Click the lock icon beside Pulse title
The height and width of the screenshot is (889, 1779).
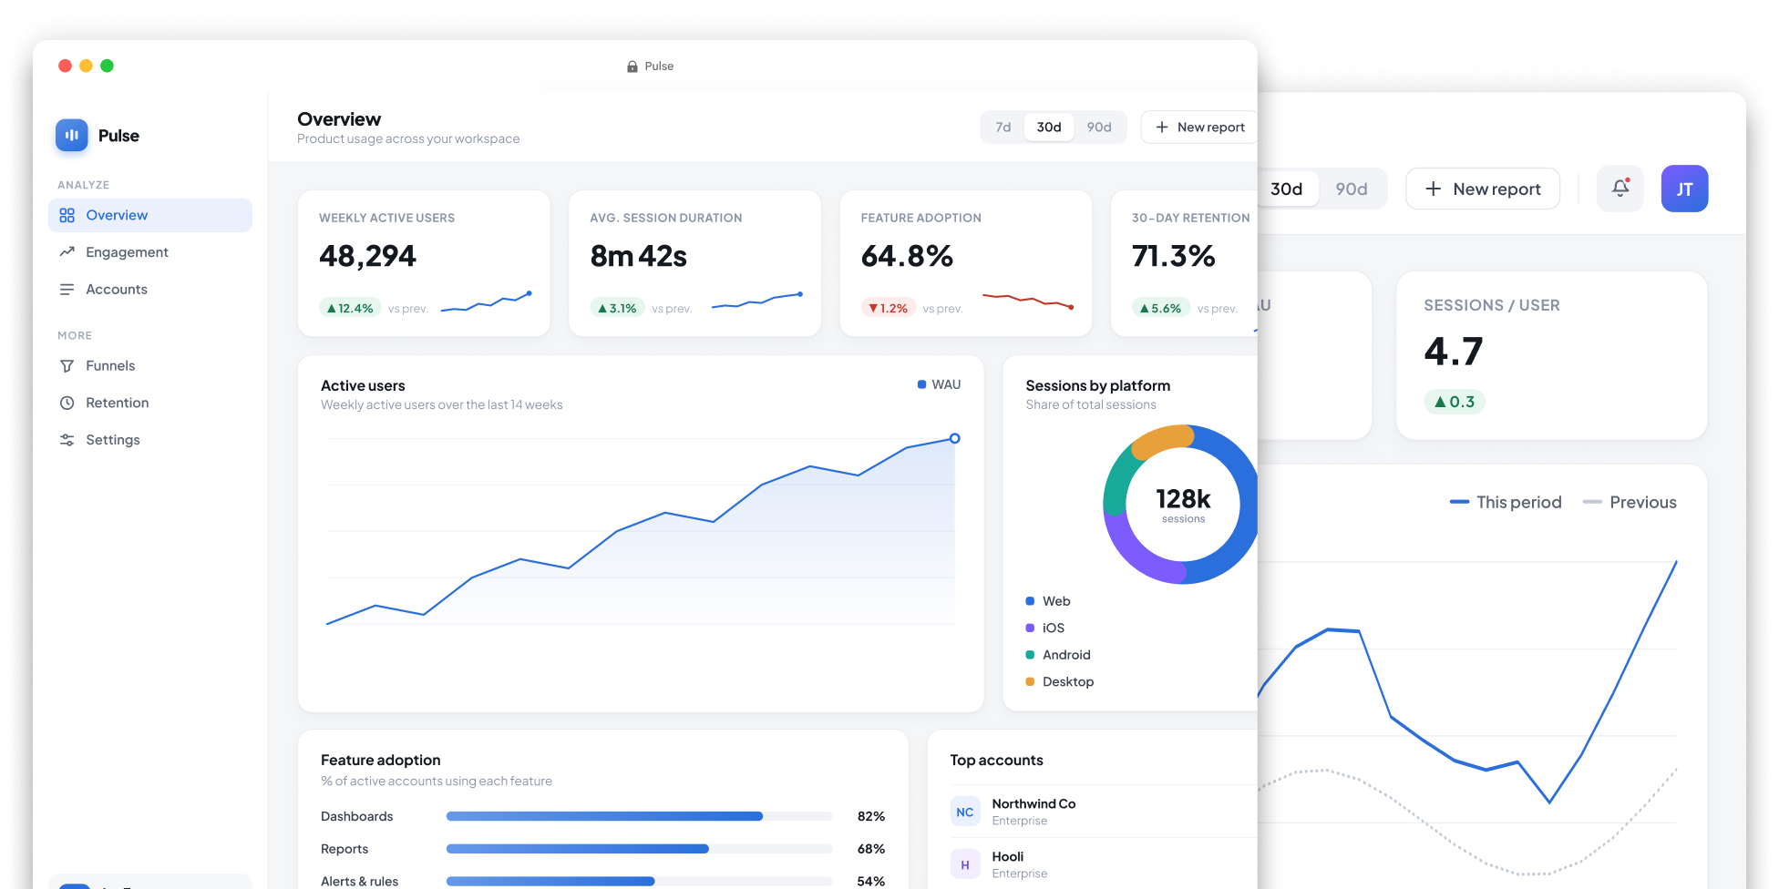pos(632,66)
